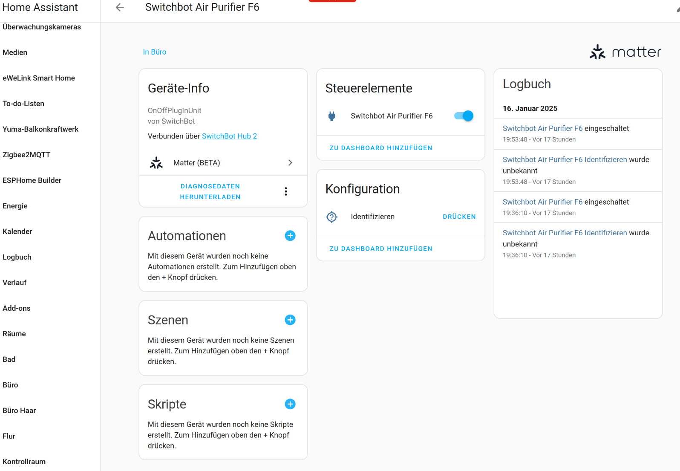Image resolution: width=680 pixels, height=471 pixels.
Task: Open the Energie sidebar entry
Action: (15, 206)
